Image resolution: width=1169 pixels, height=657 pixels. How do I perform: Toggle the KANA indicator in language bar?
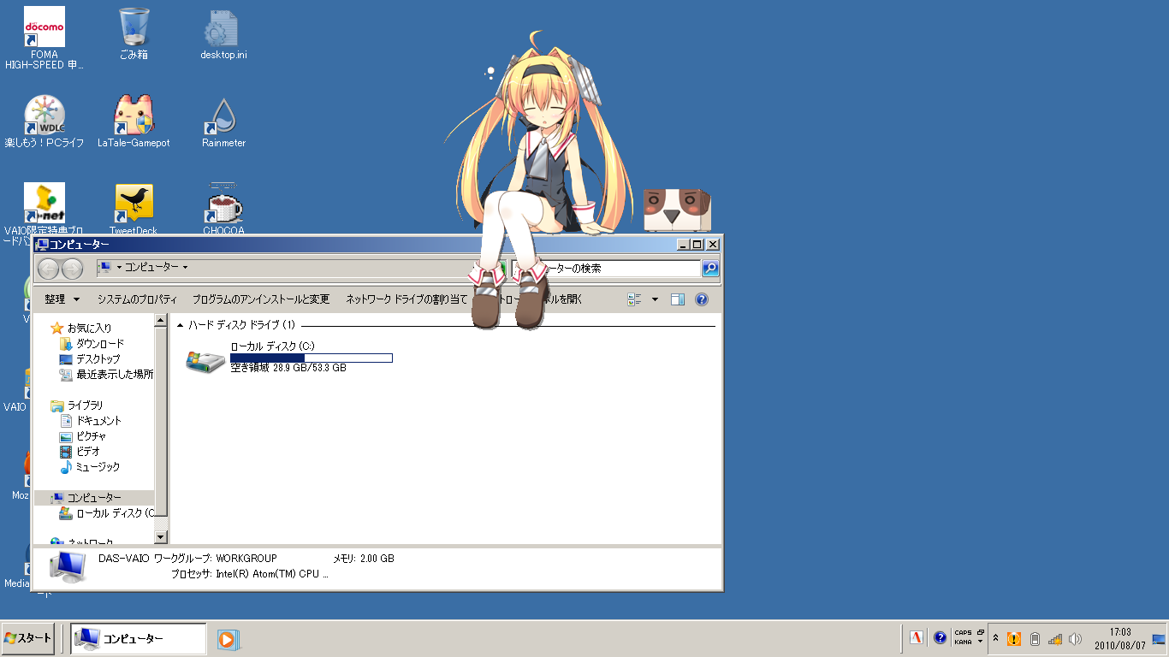coord(963,642)
